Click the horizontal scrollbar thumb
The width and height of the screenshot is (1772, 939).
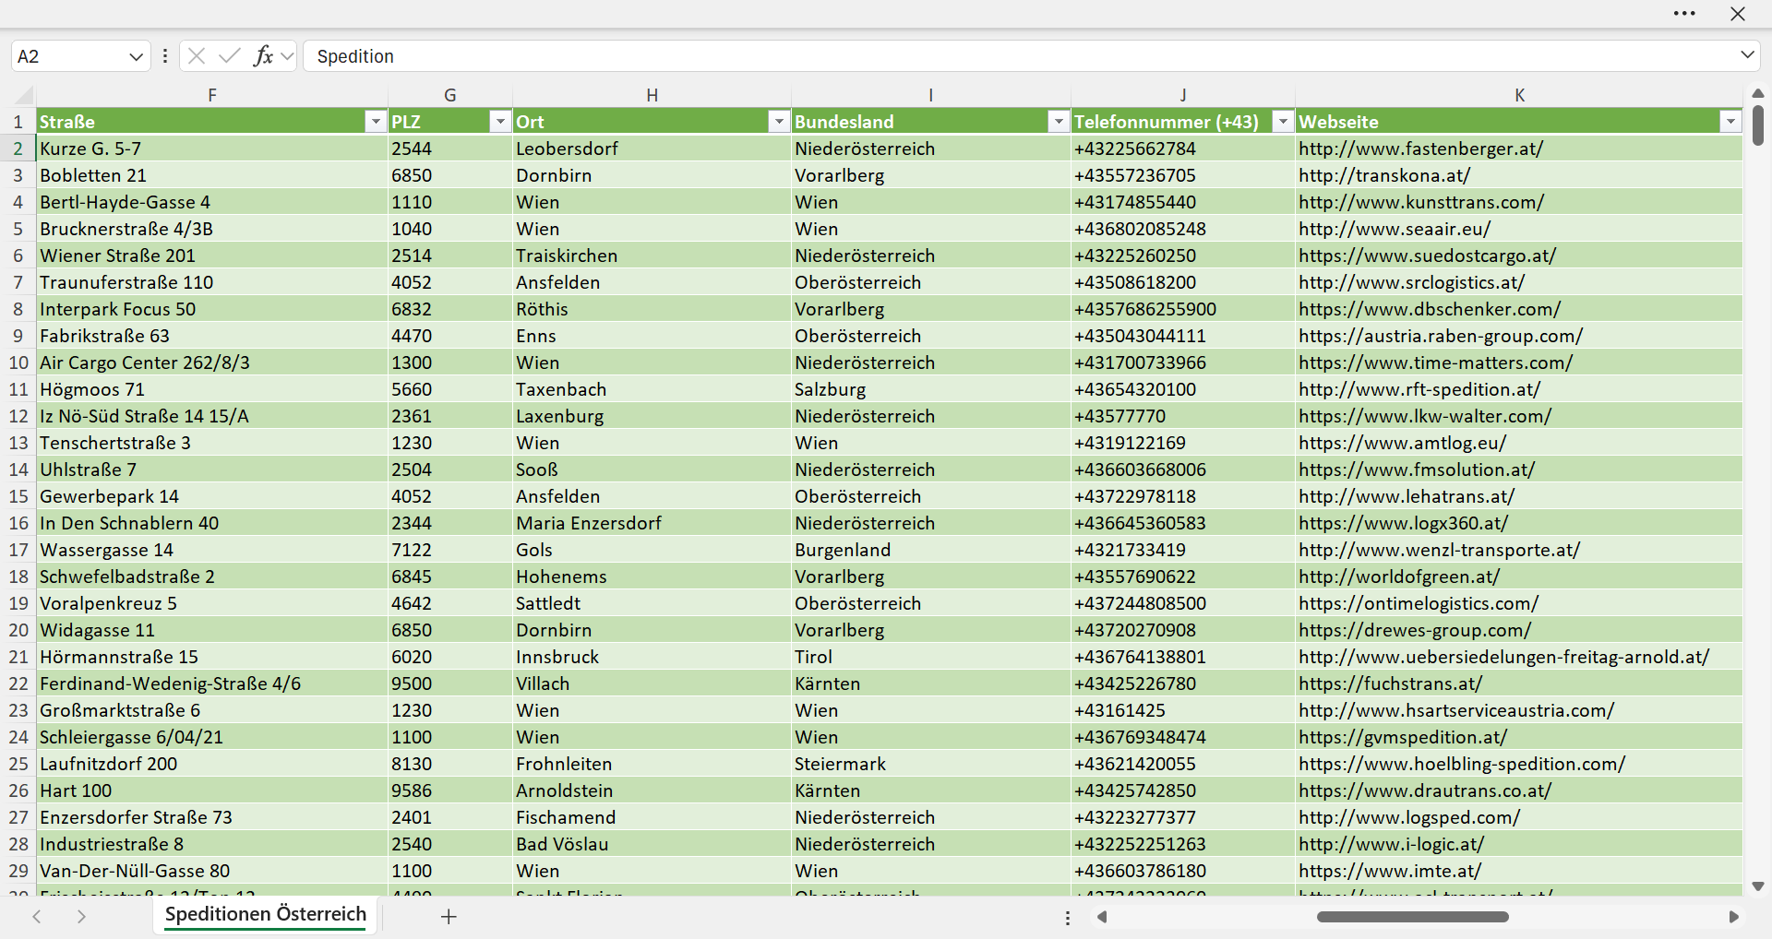coord(1412,917)
